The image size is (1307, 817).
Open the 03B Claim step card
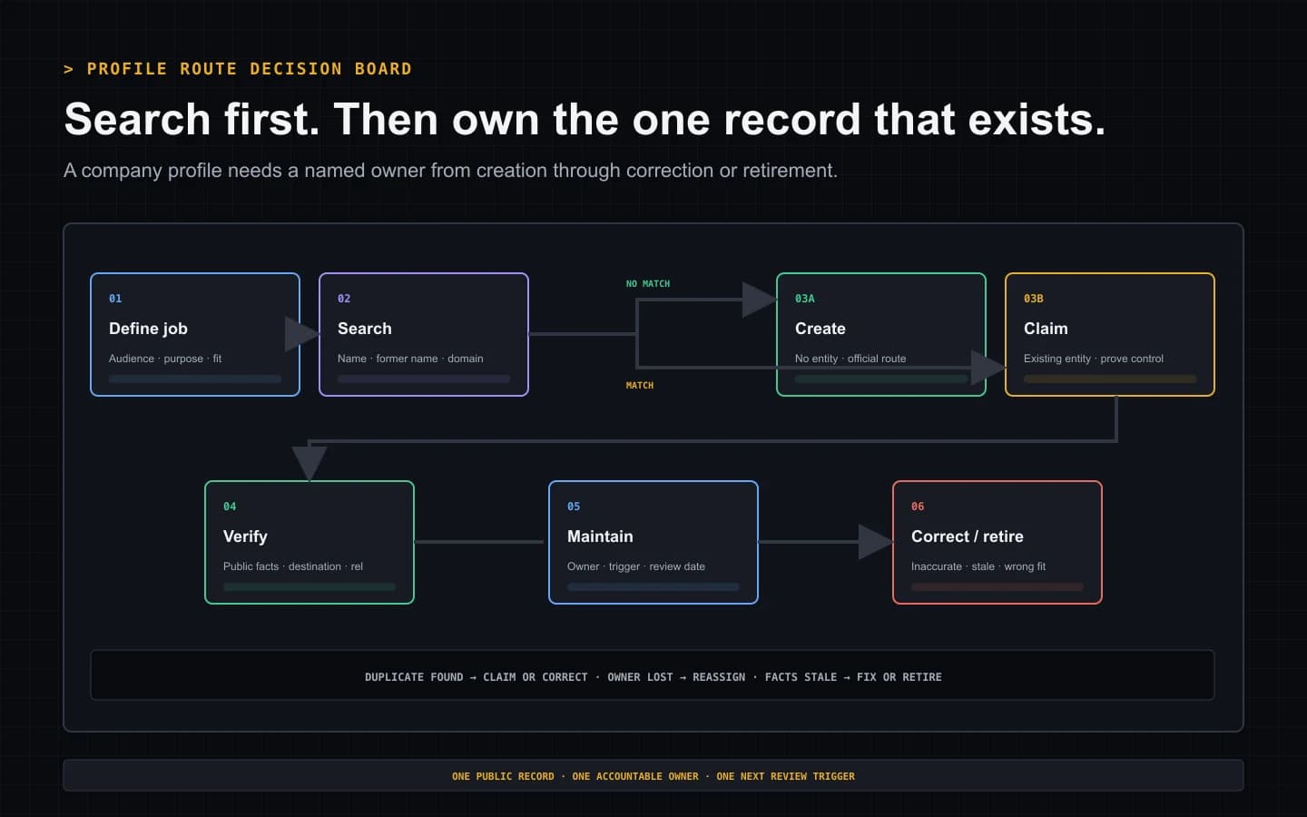(x=1110, y=334)
